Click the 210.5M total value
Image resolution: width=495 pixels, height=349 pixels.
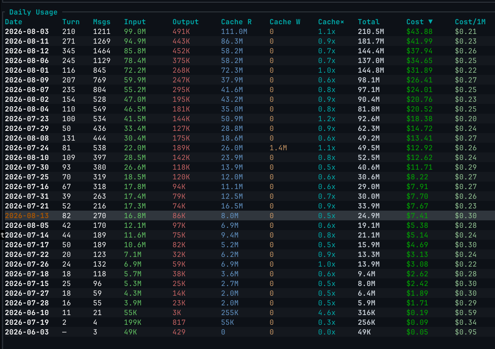[x=371, y=32]
